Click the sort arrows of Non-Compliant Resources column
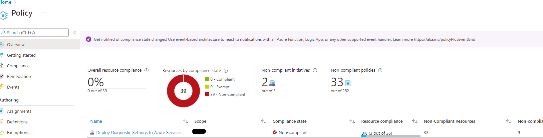Viewport: 543px width, 138px height. coord(509,121)
